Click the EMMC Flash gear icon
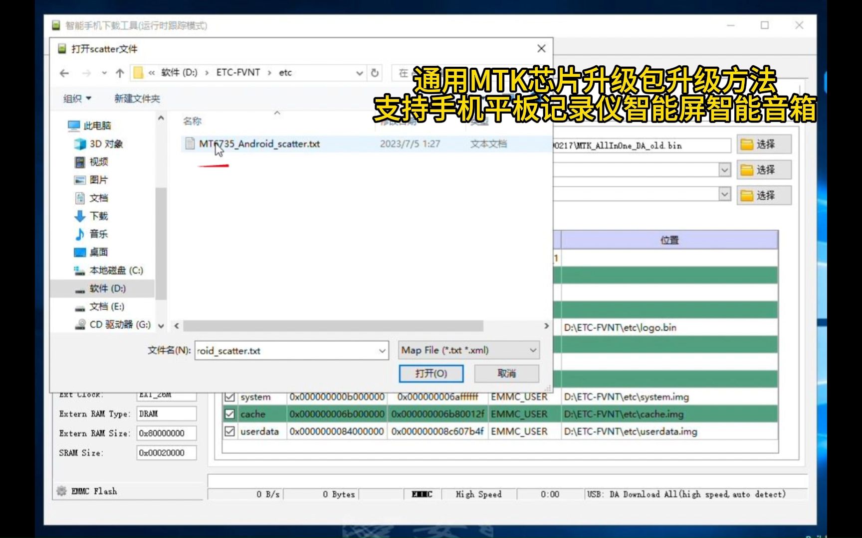This screenshot has width=862, height=538. 61,491
